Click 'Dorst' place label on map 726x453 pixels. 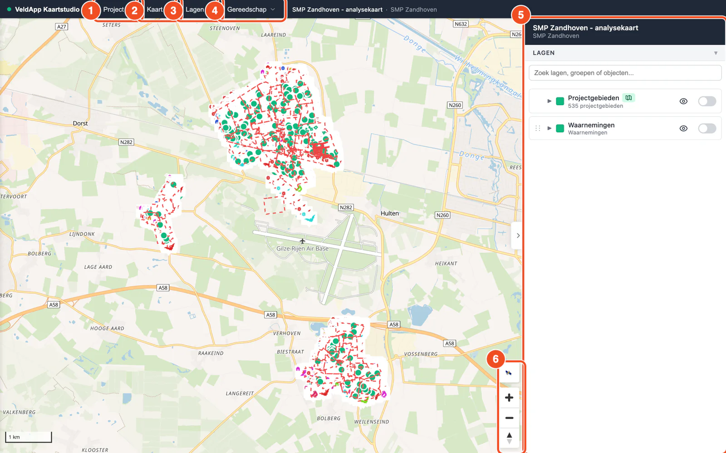coord(80,123)
